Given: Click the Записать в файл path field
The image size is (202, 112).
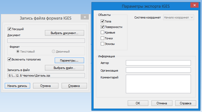Looking at the screenshot, I should [x=46, y=76].
